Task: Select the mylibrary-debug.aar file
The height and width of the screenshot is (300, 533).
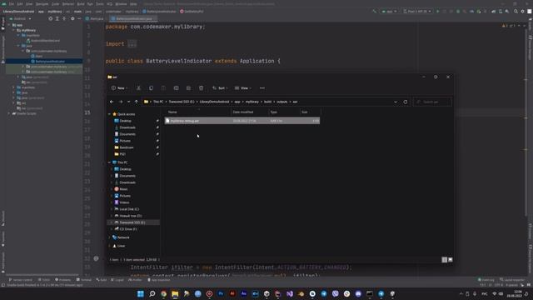Action: click(242, 121)
